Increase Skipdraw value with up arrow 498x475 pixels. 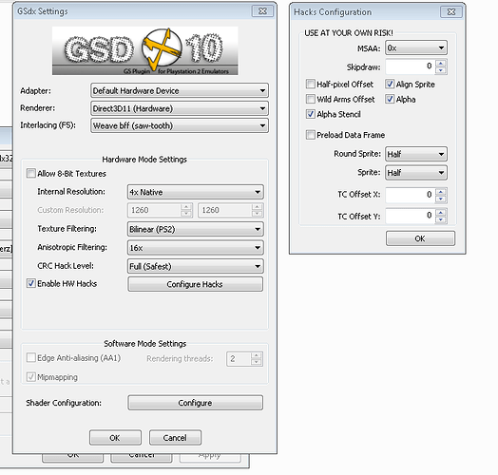441,63
